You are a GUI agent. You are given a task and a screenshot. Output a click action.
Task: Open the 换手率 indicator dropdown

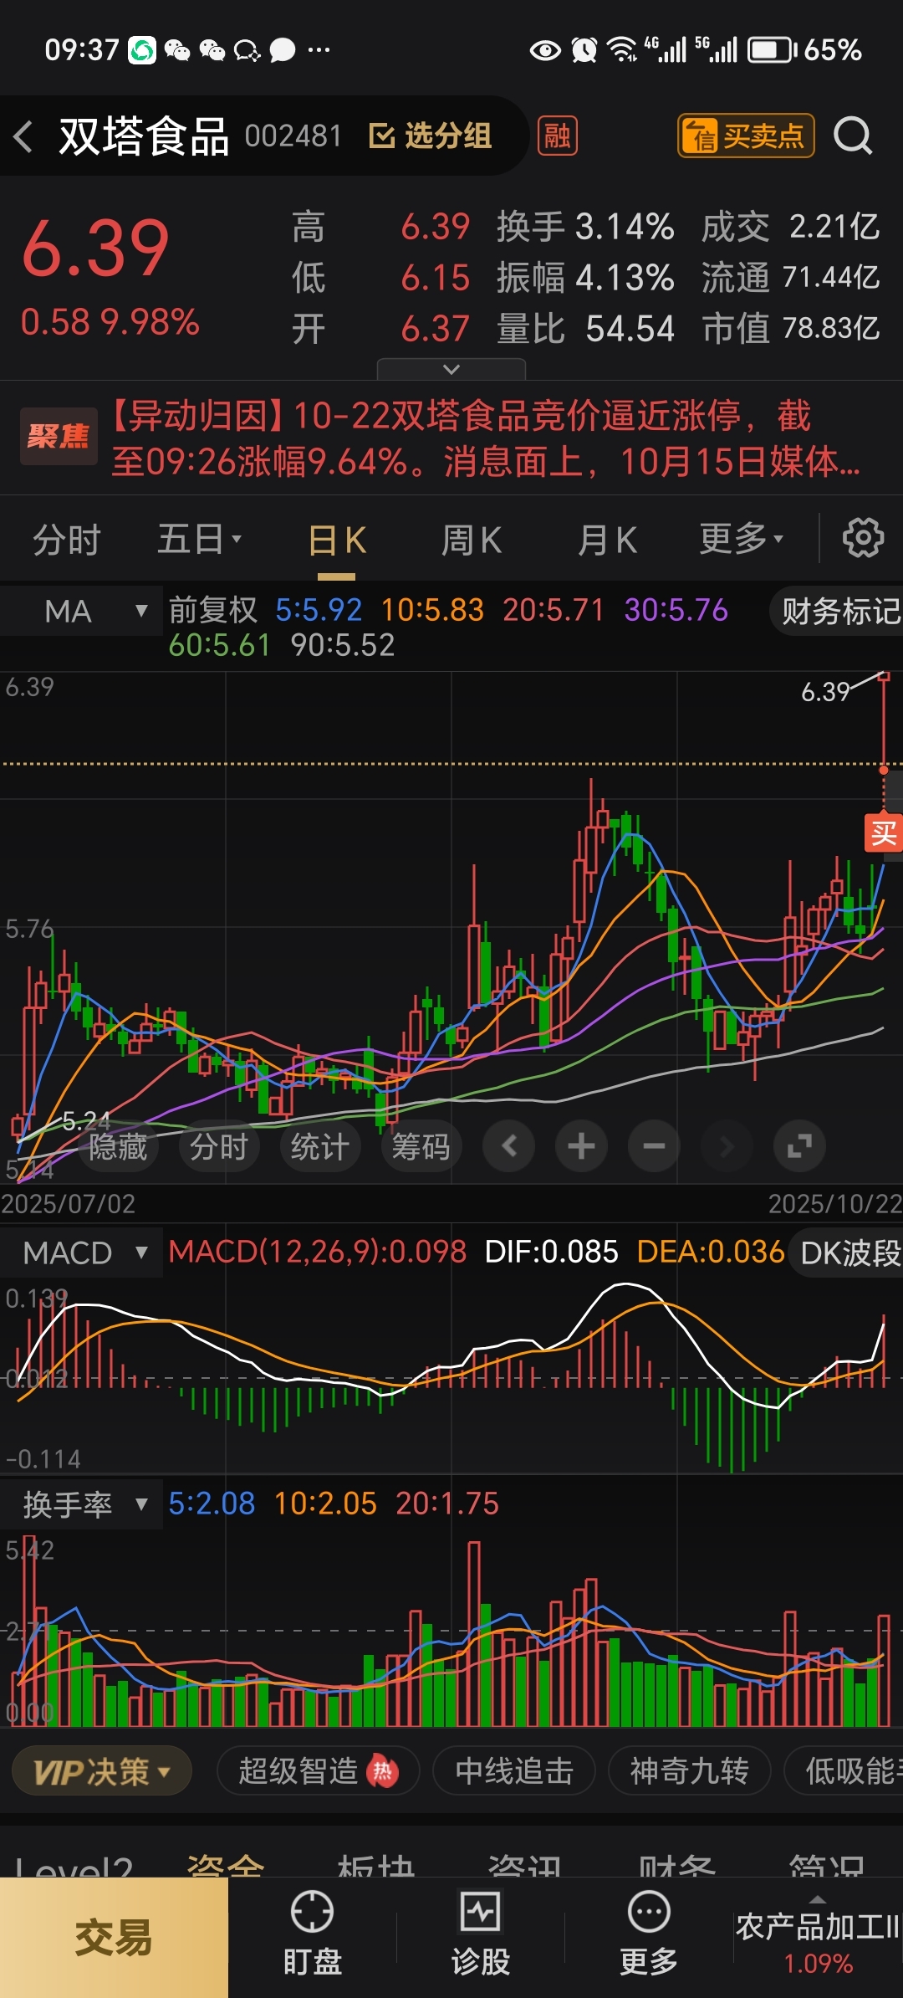[x=82, y=1505]
